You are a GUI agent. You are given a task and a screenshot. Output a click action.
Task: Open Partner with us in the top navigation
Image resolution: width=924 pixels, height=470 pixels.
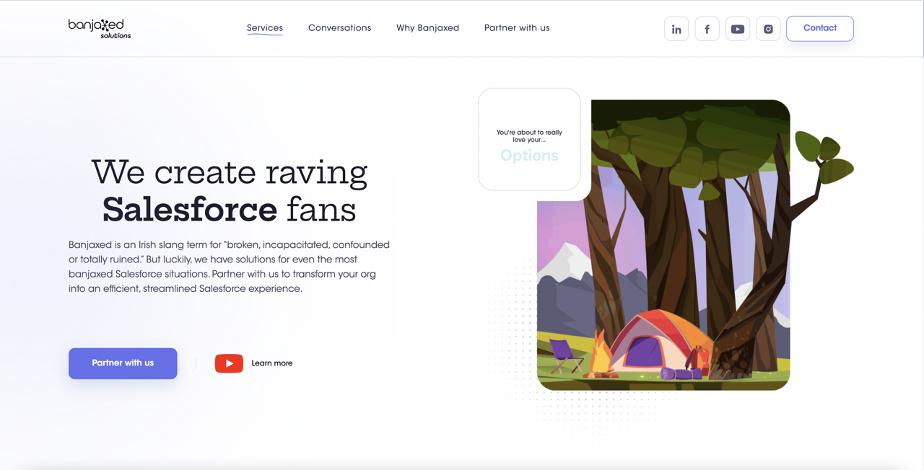pos(517,28)
